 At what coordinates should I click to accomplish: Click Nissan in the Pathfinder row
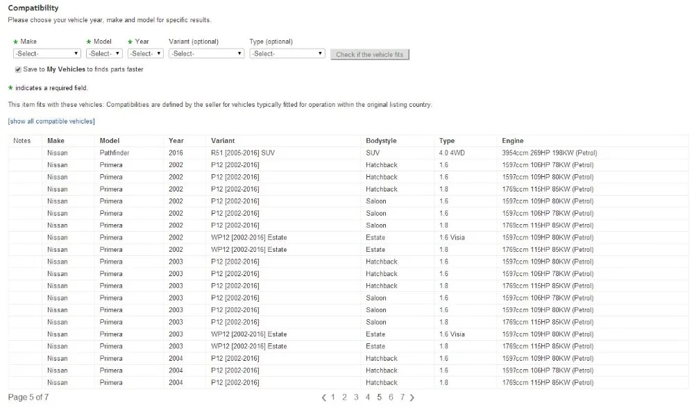coord(58,153)
